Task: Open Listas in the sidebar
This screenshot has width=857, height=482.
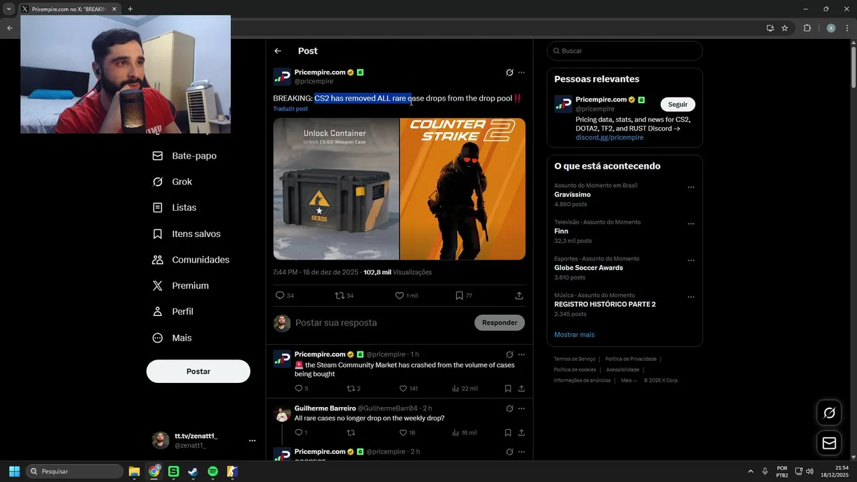Action: pyautogui.click(x=174, y=208)
